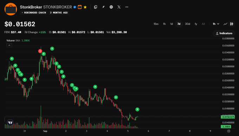Click the 2 MONTHS AGO tag

tap(59, 13)
